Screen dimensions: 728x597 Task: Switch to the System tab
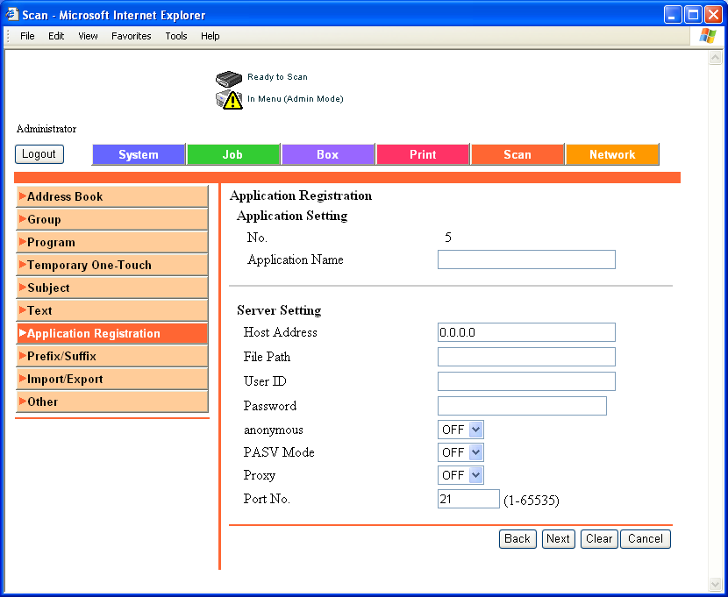pyautogui.click(x=139, y=154)
